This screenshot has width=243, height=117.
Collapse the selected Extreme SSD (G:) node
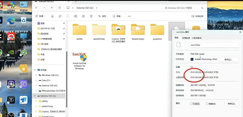[x=34, y=96]
